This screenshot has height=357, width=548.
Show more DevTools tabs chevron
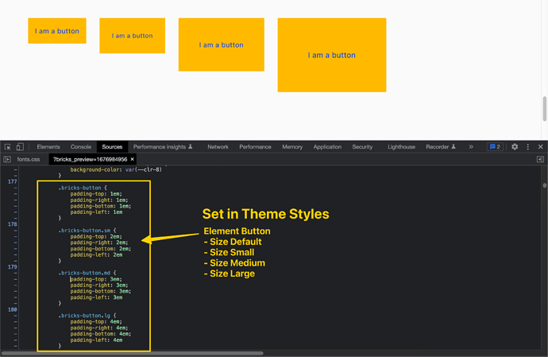(471, 146)
